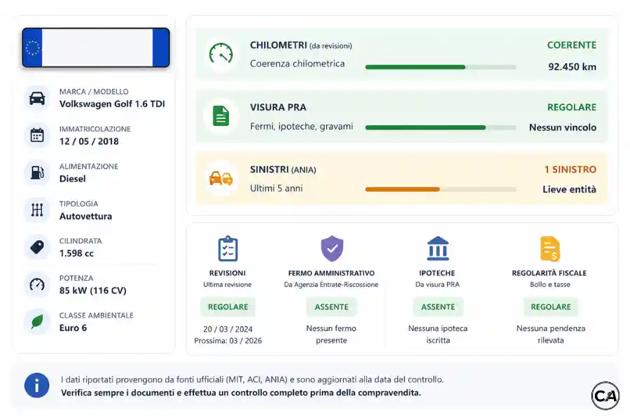Click the gearshift icon beside Tipologia
Image resolution: width=630 pixels, height=420 pixels.
pyautogui.click(x=37, y=210)
